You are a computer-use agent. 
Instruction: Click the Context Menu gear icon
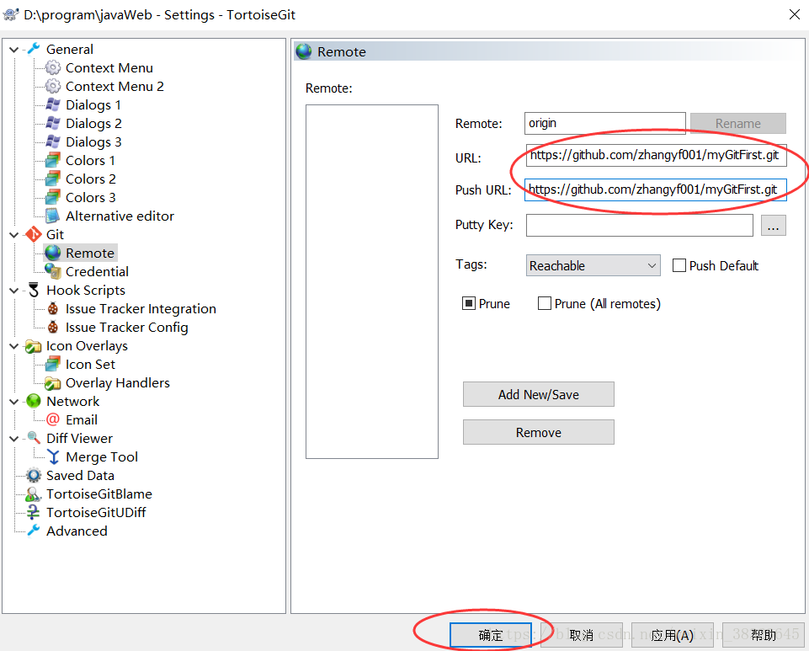[x=53, y=67]
